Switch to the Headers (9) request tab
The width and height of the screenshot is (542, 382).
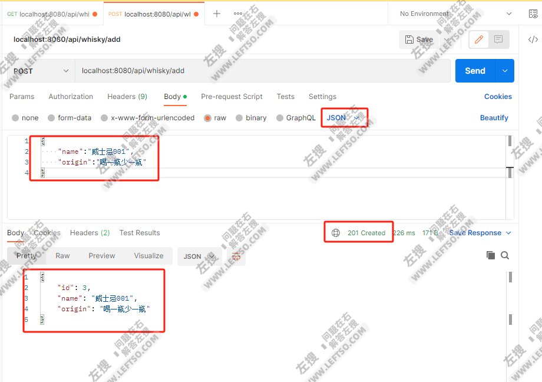pyautogui.click(x=127, y=97)
